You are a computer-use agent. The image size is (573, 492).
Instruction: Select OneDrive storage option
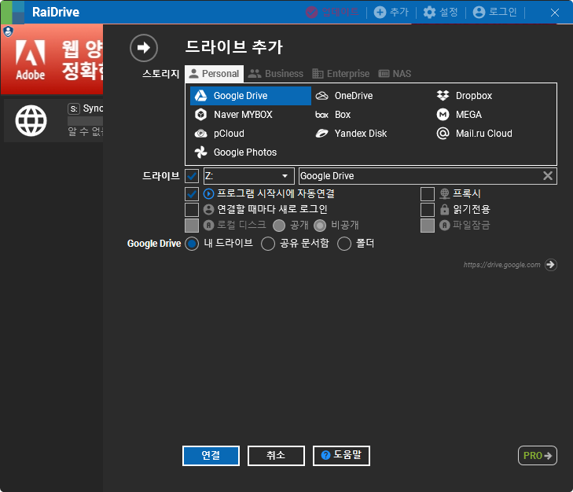[344, 96]
